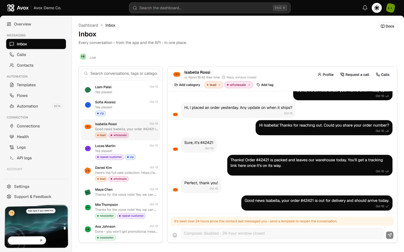Open the green user avatar menu
The image size is (404, 252).
[390, 8]
